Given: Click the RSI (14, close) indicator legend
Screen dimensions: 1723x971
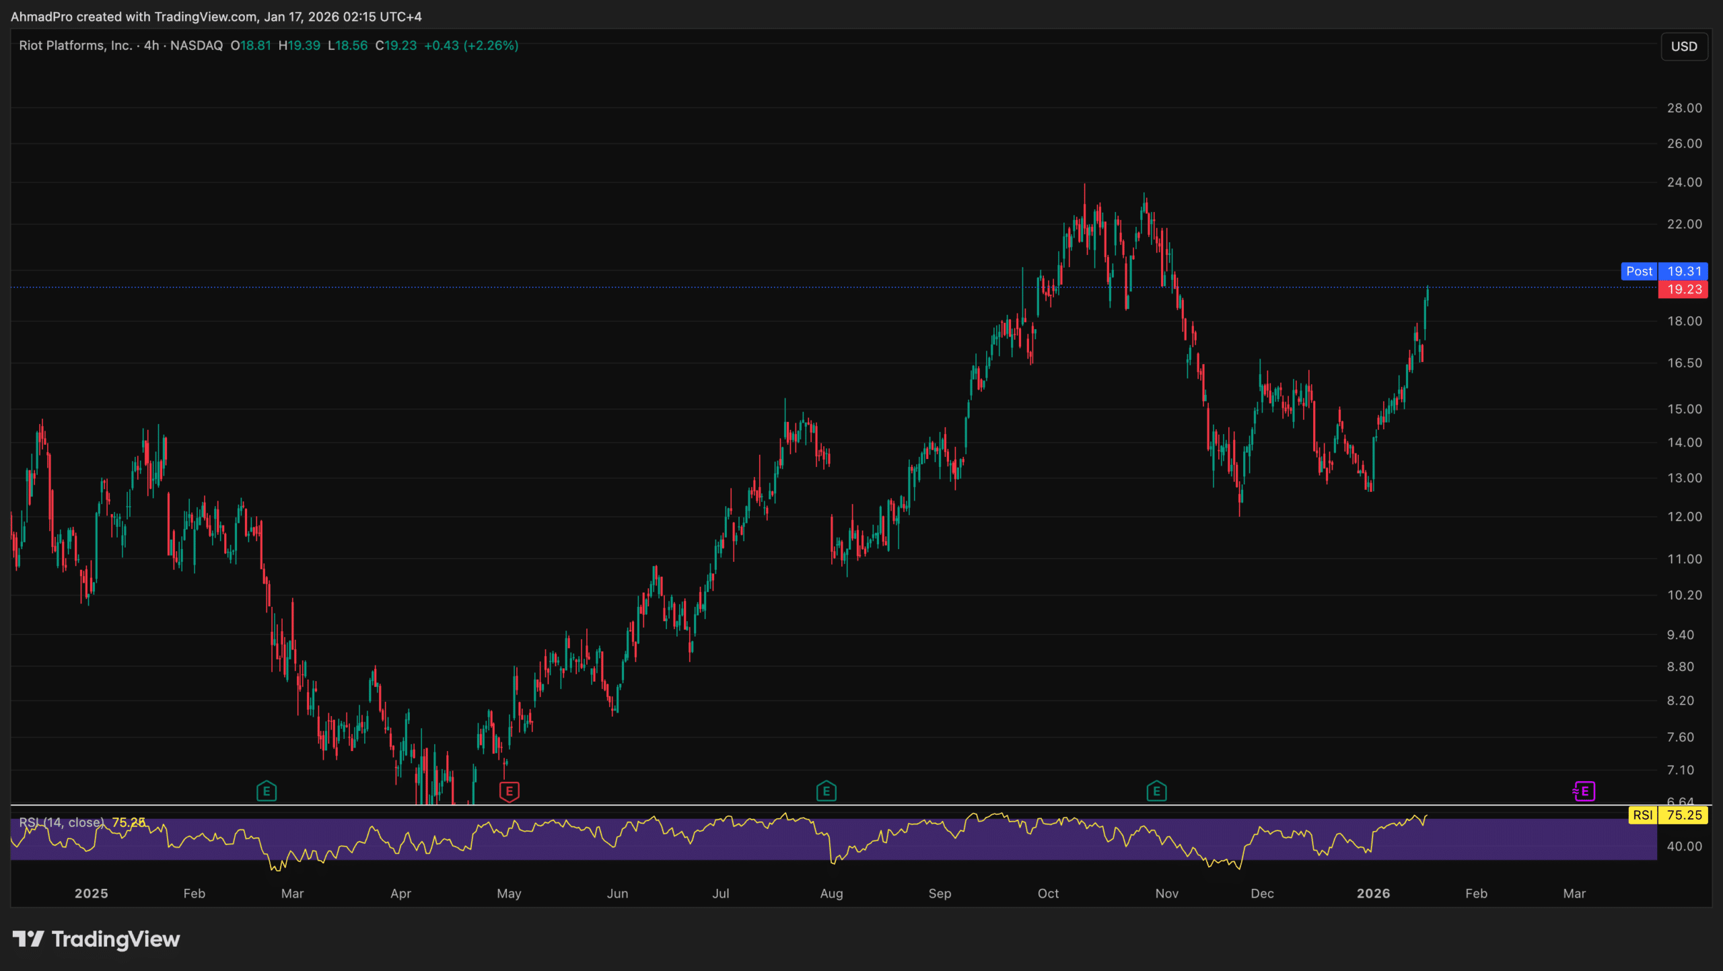Looking at the screenshot, I should [x=62, y=822].
